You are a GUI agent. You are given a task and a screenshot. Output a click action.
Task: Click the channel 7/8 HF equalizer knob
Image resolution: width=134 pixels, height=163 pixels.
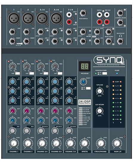[x=69, y=81]
